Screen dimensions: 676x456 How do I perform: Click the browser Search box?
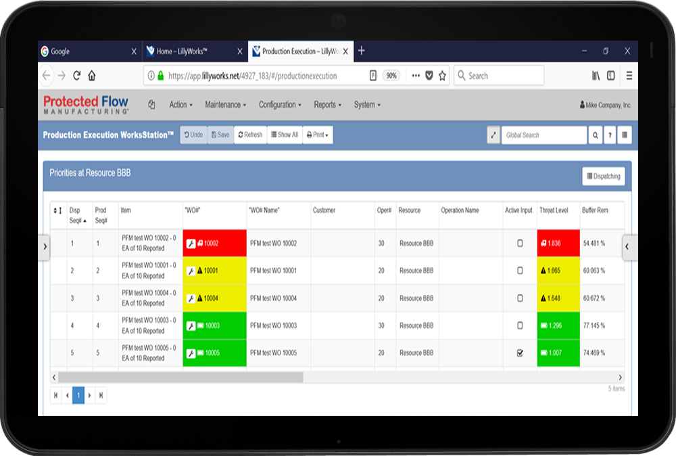pos(499,76)
